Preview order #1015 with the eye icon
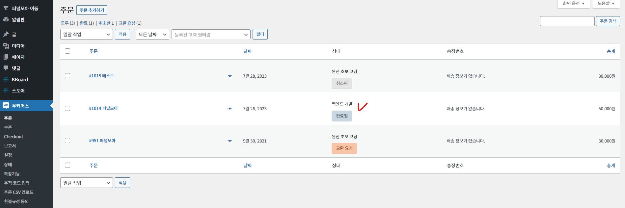The height and width of the screenshot is (208, 625). click(230, 76)
